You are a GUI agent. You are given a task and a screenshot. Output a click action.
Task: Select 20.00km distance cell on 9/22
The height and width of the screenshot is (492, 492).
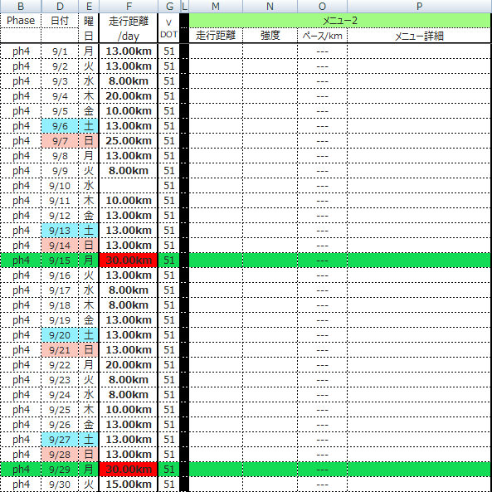pyautogui.click(x=129, y=365)
